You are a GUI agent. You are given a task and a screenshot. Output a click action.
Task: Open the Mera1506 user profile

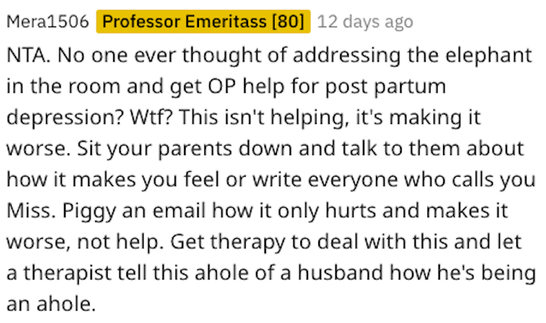pos(48,22)
